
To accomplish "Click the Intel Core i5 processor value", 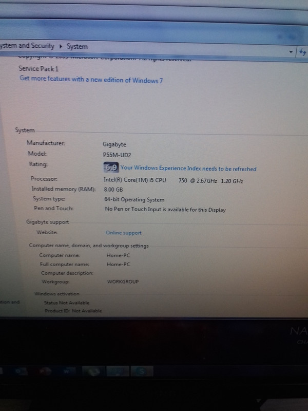I will (x=173, y=181).
